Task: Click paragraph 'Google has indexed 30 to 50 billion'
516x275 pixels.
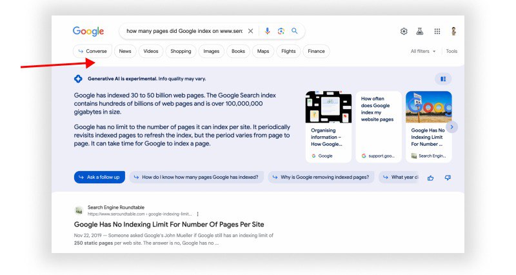Action: [x=175, y=103]
